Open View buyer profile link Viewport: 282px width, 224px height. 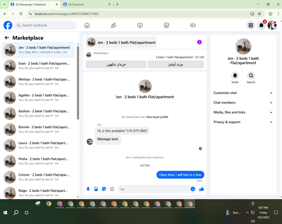click(157, 117)
